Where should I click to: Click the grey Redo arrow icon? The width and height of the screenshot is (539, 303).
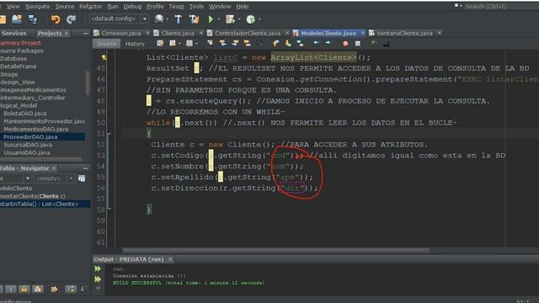click(71, 19)
